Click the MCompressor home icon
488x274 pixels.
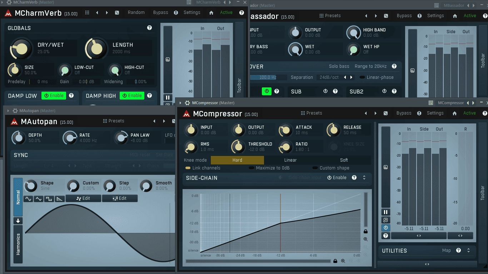tap(454, 113)
